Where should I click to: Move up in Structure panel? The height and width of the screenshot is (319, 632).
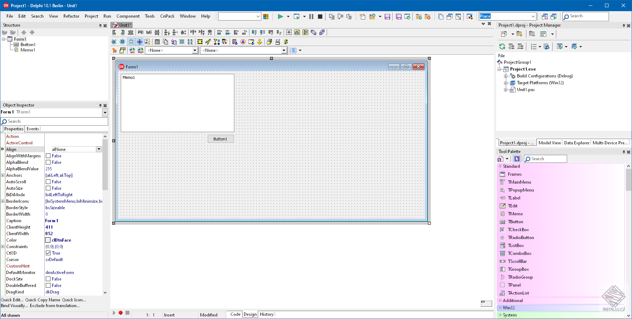pos(24,32)
